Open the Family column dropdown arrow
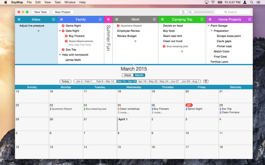The height and width of the screenshot is (165, 265). pyautogui.click(x=100, y=19)
